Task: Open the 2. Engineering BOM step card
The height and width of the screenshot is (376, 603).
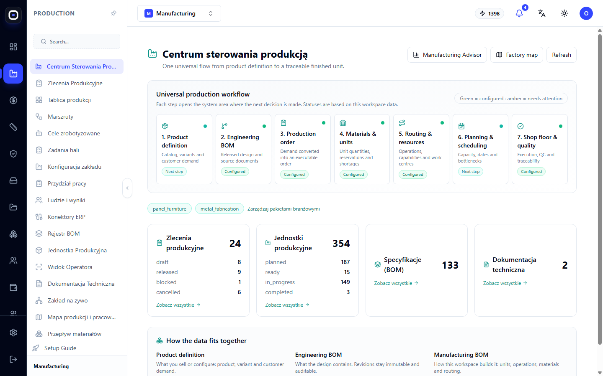Action: click(x=243, y=149)
